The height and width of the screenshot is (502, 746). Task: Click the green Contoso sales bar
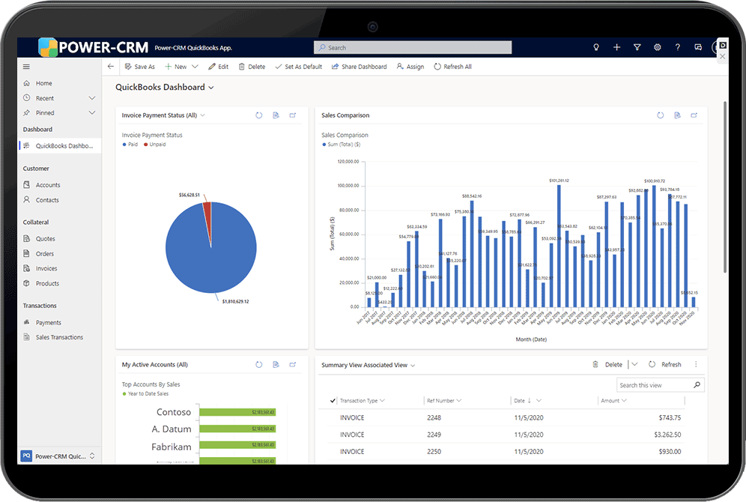[237, 412]
